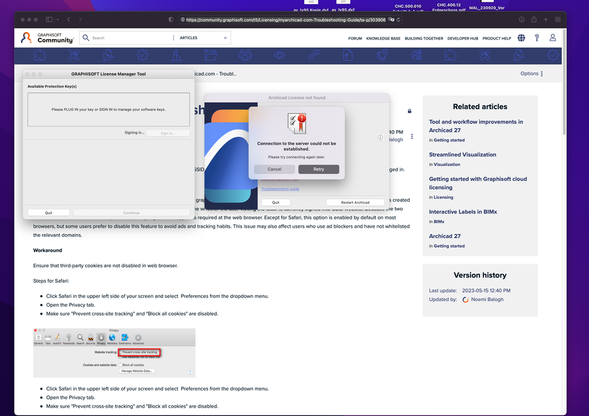
Task: Click the in BIMx category link
Action: 439,221
